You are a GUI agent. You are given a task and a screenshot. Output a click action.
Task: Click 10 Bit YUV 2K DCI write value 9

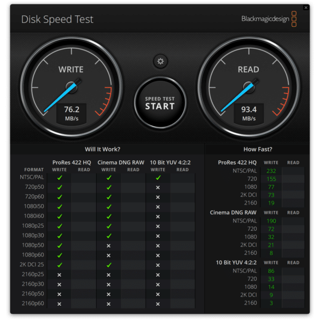[271, 295]
